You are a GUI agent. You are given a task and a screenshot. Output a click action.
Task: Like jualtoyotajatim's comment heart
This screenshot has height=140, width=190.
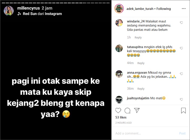point(181,99)
